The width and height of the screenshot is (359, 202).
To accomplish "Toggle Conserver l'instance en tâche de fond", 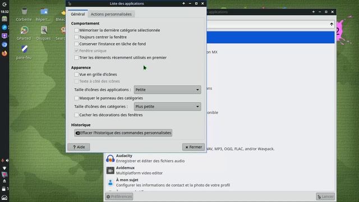I will tap(76, 44).
